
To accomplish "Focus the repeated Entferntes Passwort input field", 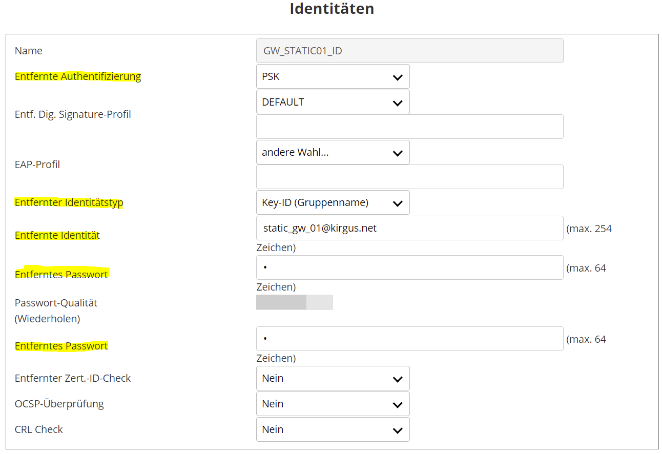I will [409, 339].
